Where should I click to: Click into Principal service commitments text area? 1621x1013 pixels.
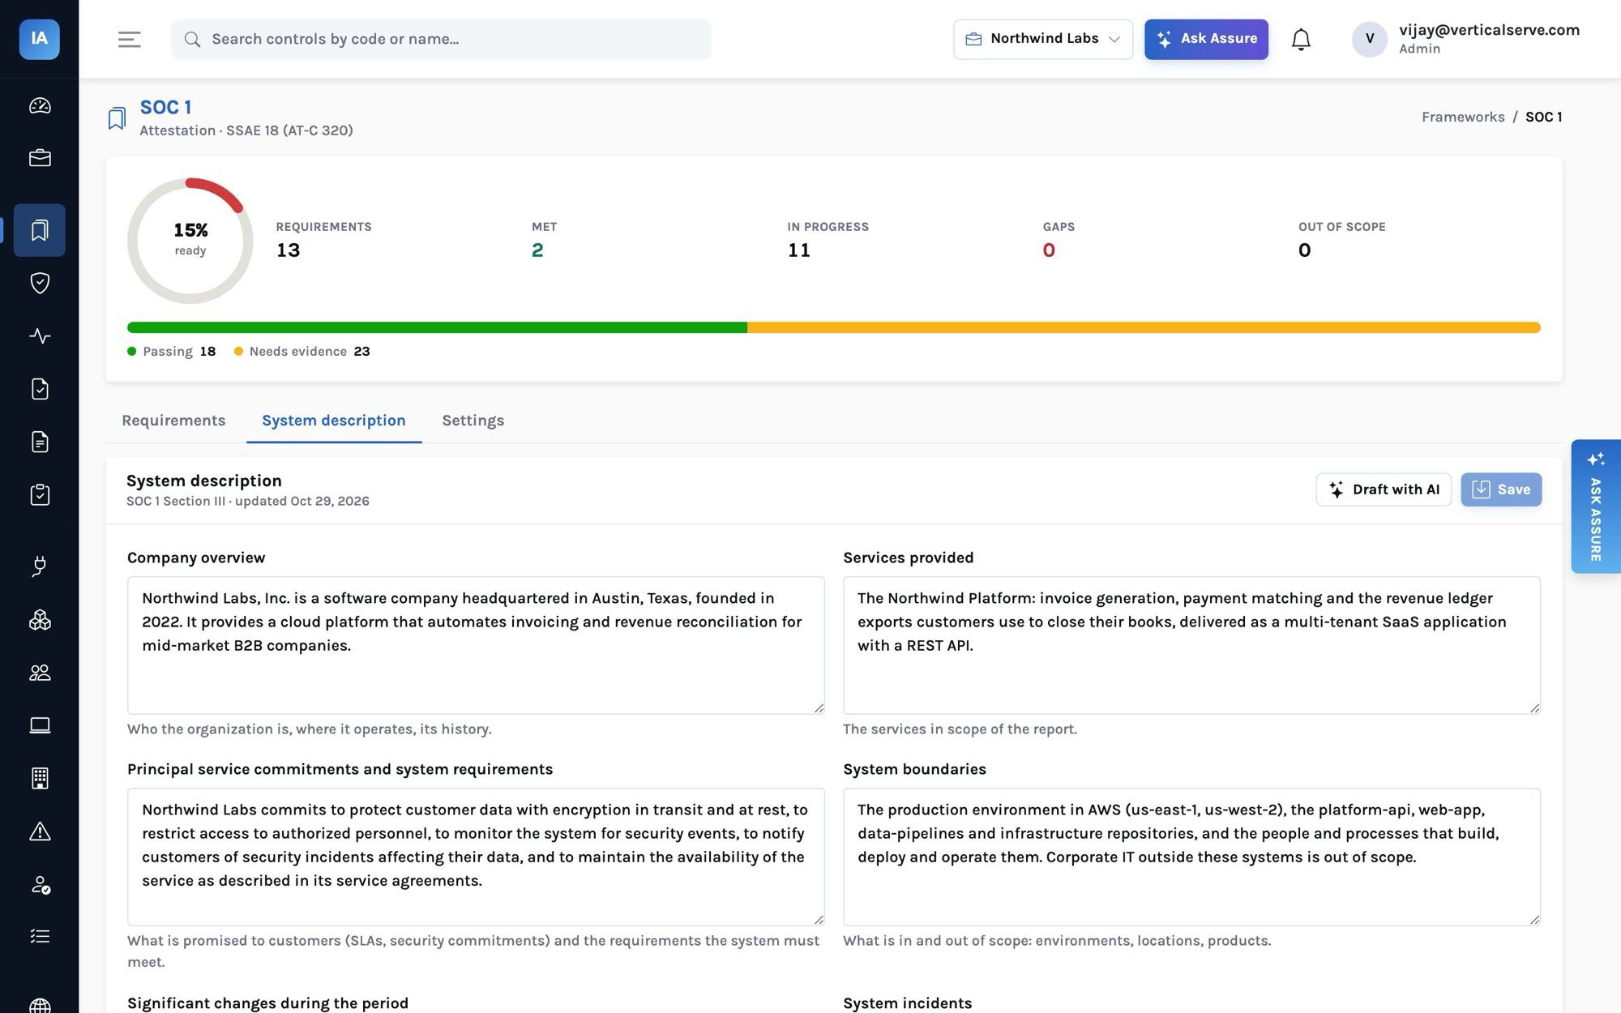pos(476,857)
